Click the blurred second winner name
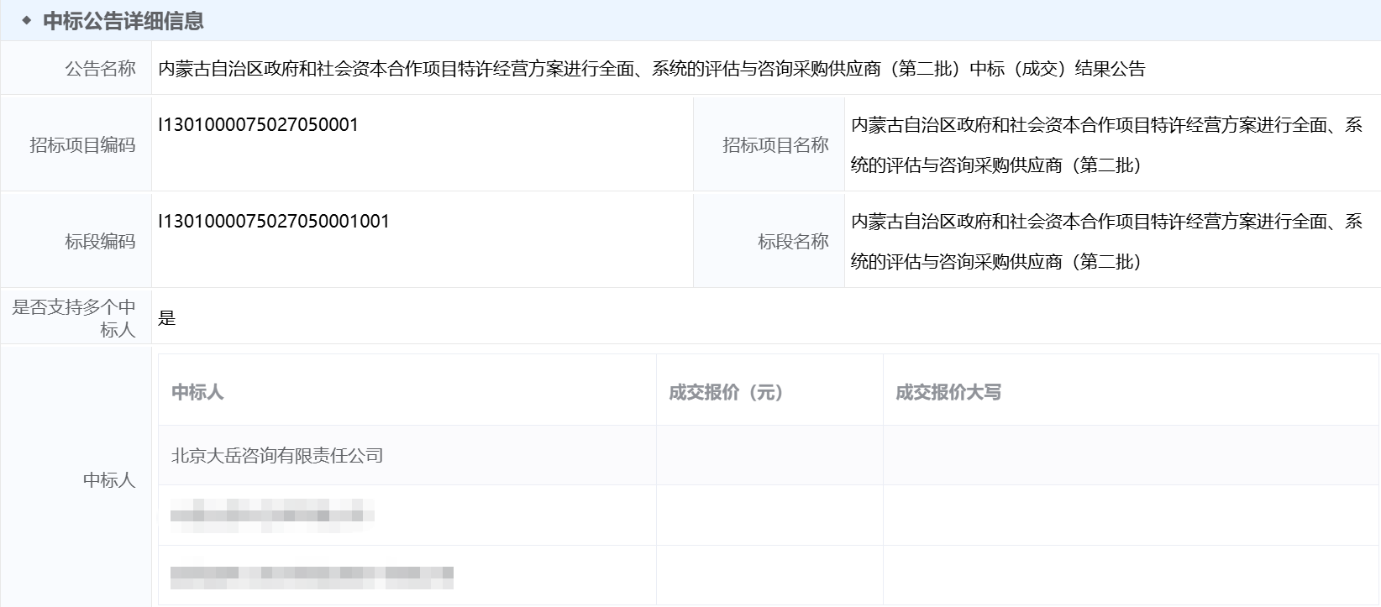 point(271,515)
